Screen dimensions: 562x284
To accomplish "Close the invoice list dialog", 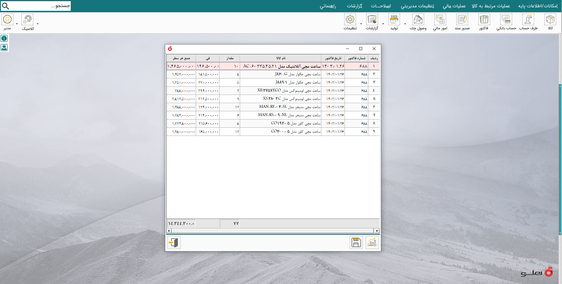I will [374, 49].
